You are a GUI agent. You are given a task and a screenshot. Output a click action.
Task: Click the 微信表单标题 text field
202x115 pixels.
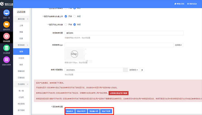(124, 33)
